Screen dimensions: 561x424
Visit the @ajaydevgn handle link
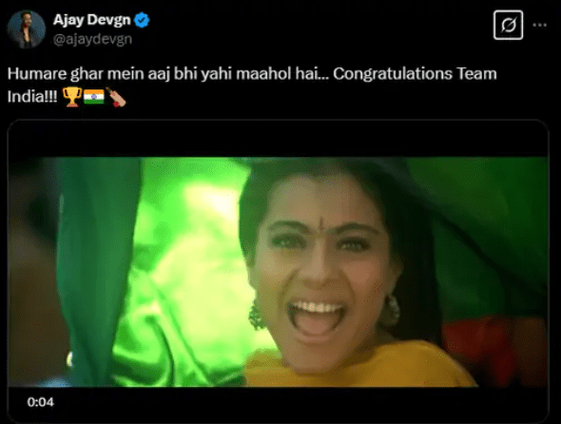(x=92, y=39)
